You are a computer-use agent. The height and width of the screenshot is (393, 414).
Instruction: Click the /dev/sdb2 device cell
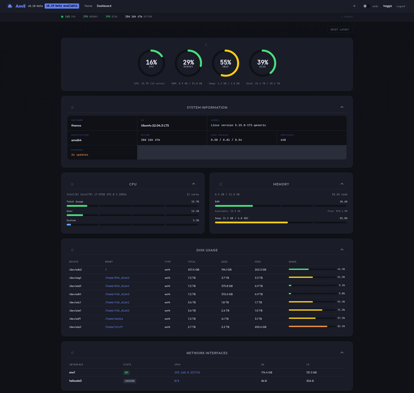tap(75, 270)
